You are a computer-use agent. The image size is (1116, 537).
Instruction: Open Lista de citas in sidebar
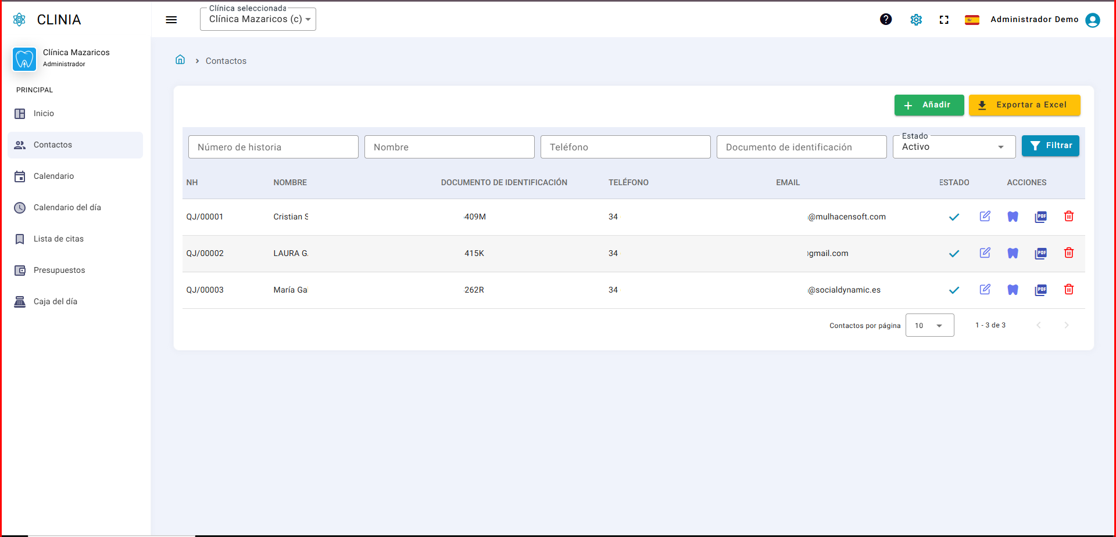click(x=75, y=239)
